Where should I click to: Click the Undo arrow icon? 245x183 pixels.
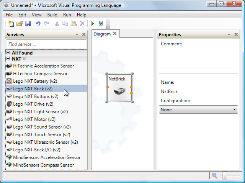(x=38, y=24)
